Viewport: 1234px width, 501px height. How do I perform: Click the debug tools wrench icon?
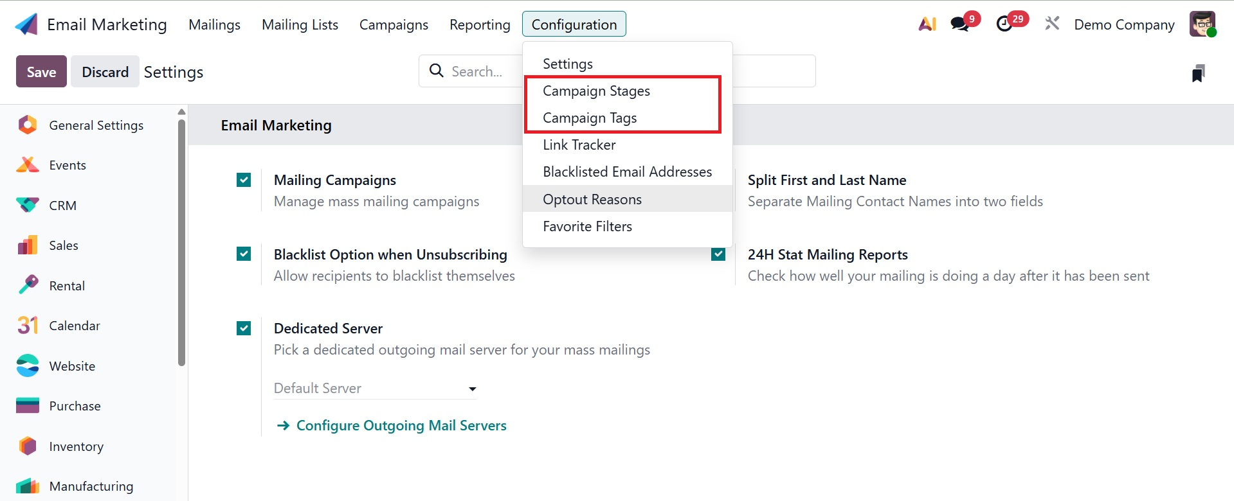1052,24
